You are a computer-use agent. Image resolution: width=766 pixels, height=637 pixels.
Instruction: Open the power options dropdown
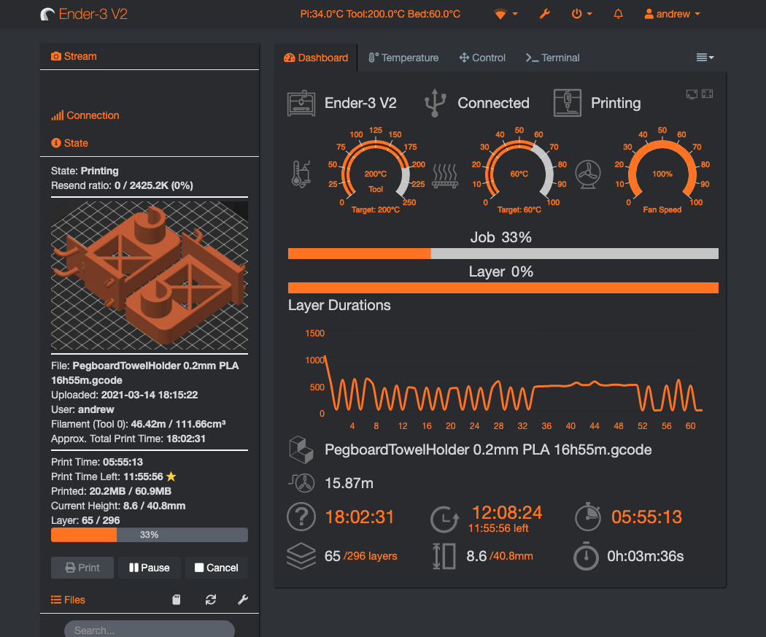click(581, 14)
